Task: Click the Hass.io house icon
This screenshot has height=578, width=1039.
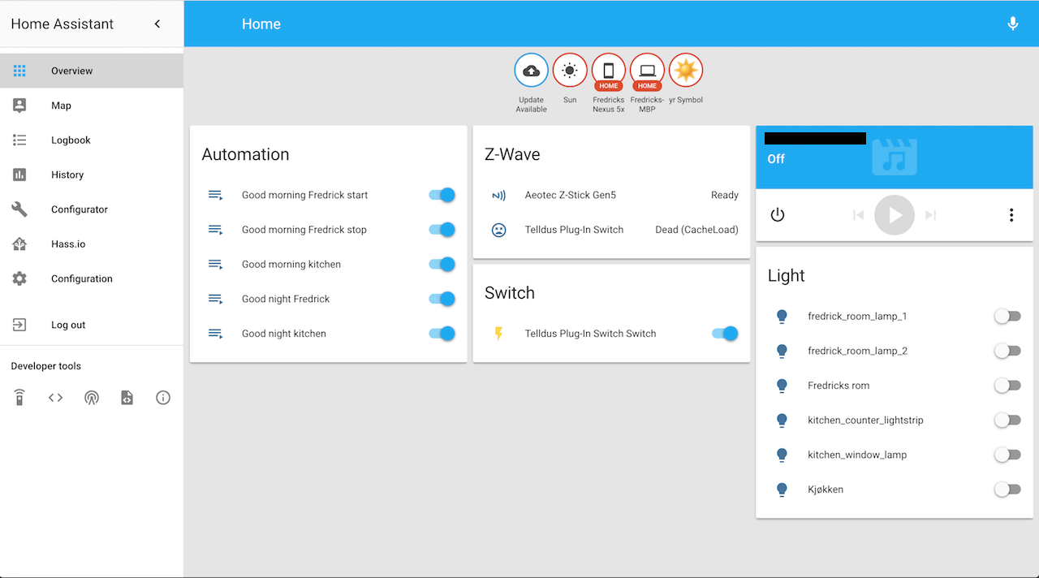Action: tap(19, 244)
